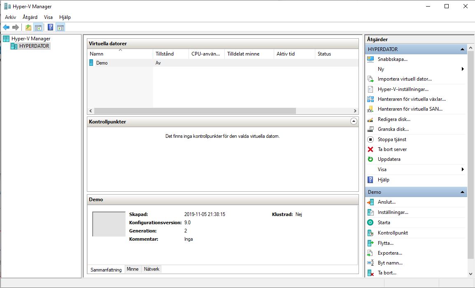Click the Kontrollpunkt icon in actions

click(x=370, y=233)
